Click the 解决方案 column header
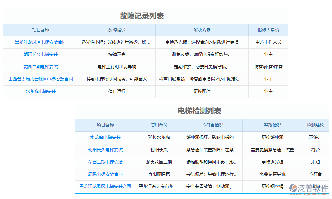 [x=202, y=30]
